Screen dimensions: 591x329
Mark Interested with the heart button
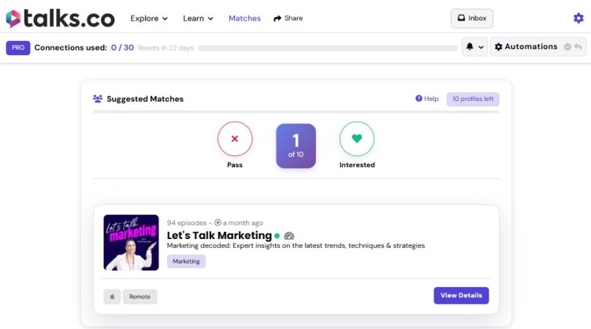click(357, 139)
